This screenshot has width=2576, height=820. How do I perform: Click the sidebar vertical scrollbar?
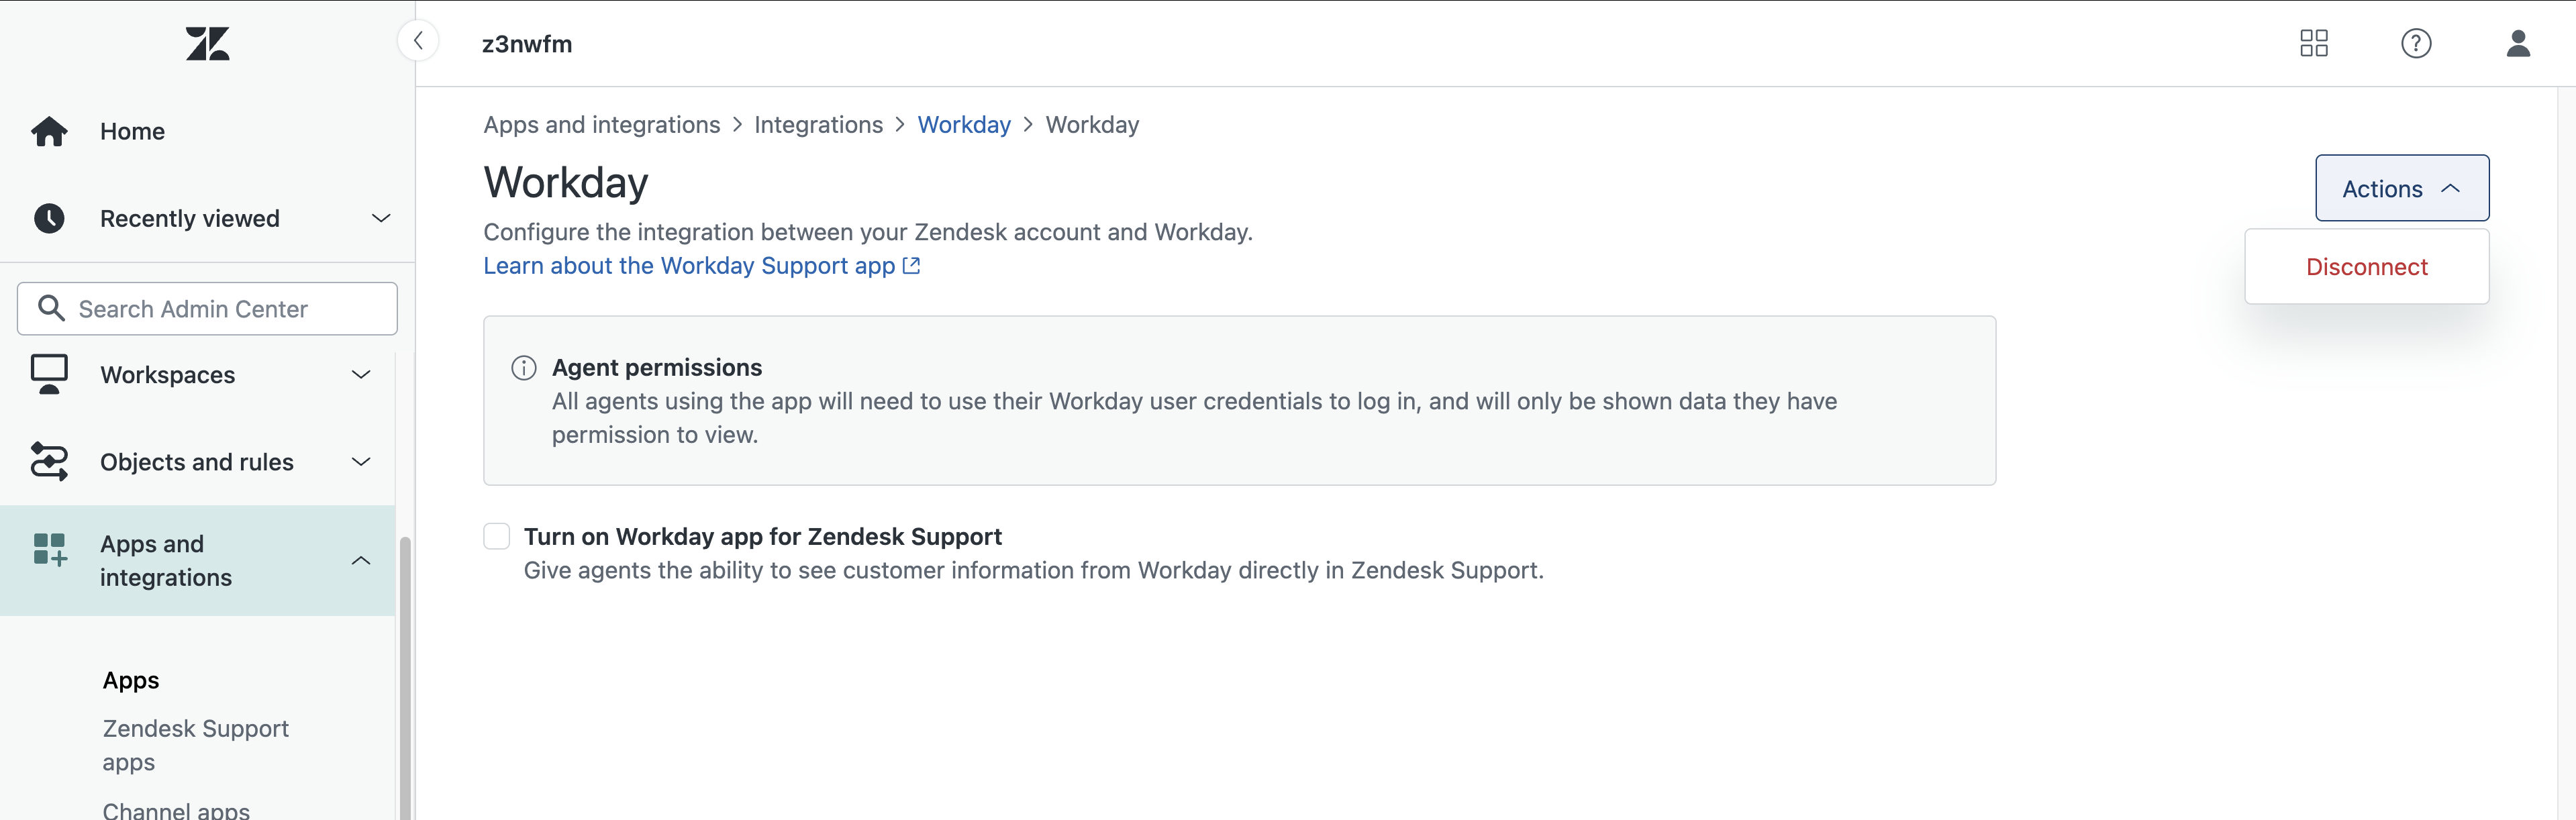click(x=405, y=678)
